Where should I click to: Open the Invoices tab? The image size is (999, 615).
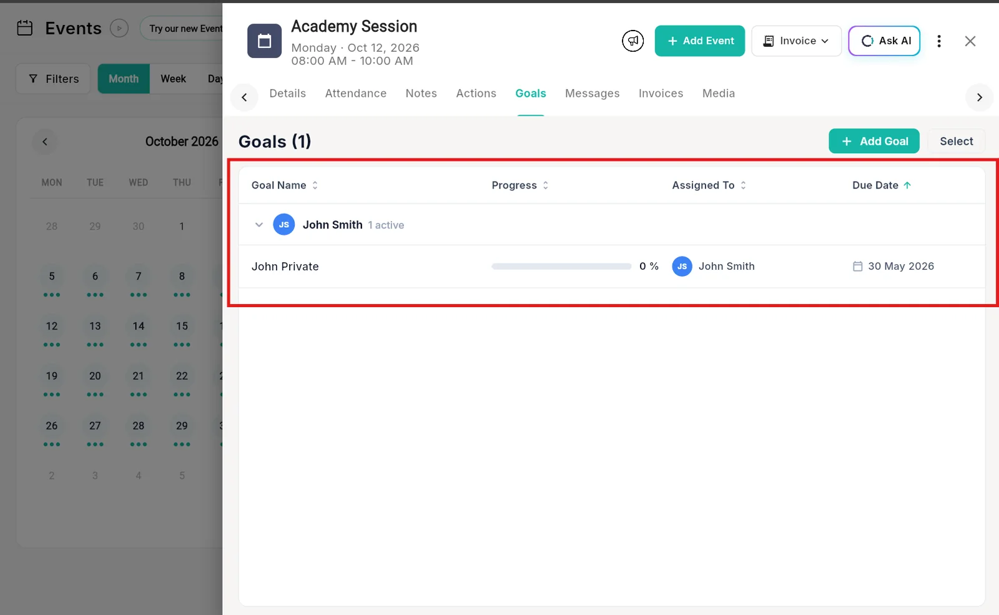click(x=661, y=94)
